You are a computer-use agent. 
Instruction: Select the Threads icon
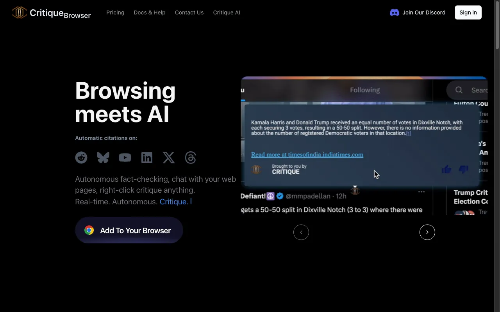(x=191, y=158)
